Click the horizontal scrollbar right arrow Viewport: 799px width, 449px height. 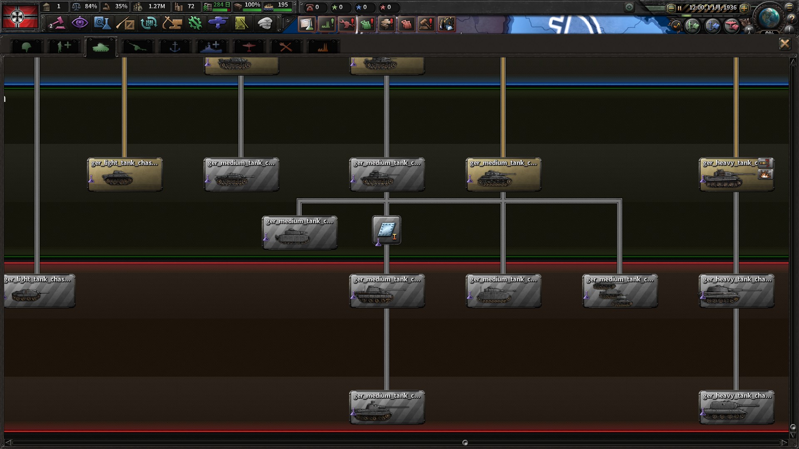(x=784, y=443)
